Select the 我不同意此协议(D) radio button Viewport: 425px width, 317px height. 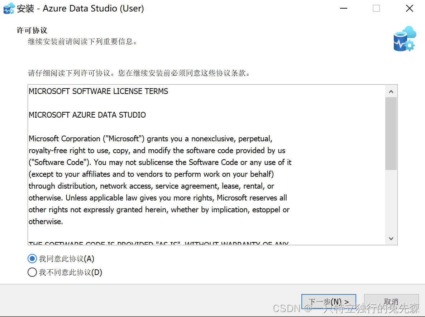click(32, 272)
